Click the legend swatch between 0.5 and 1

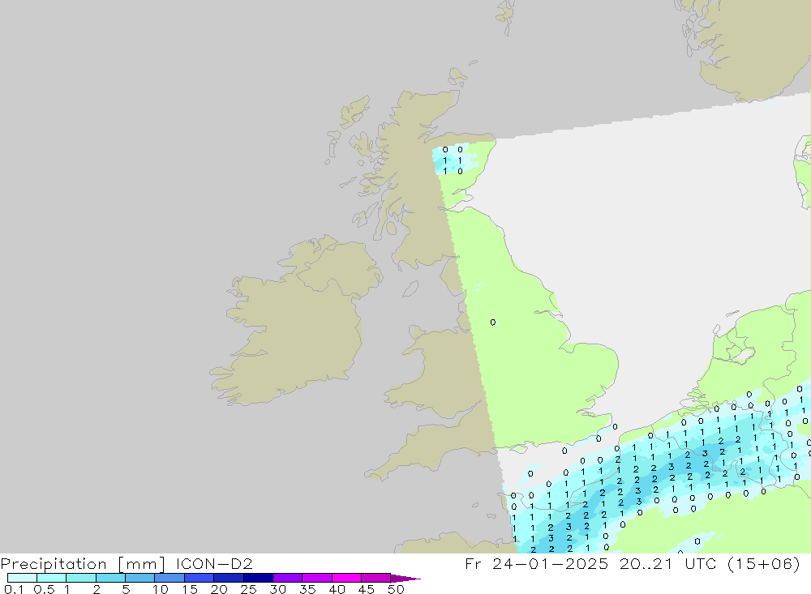click(52, 578)
